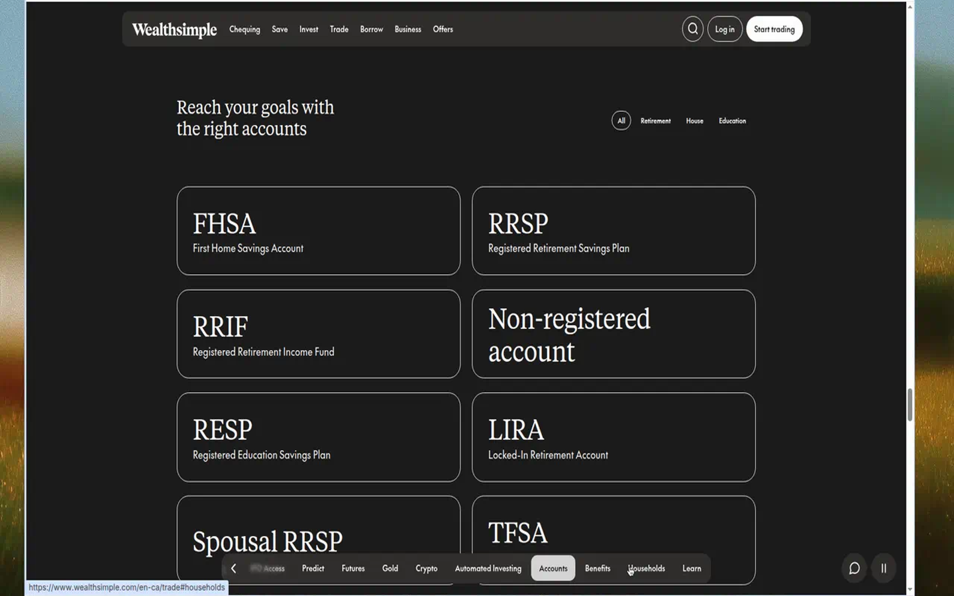954x596 pixels.
Task: Jump to the Benefits section
Action: [598, 568]
